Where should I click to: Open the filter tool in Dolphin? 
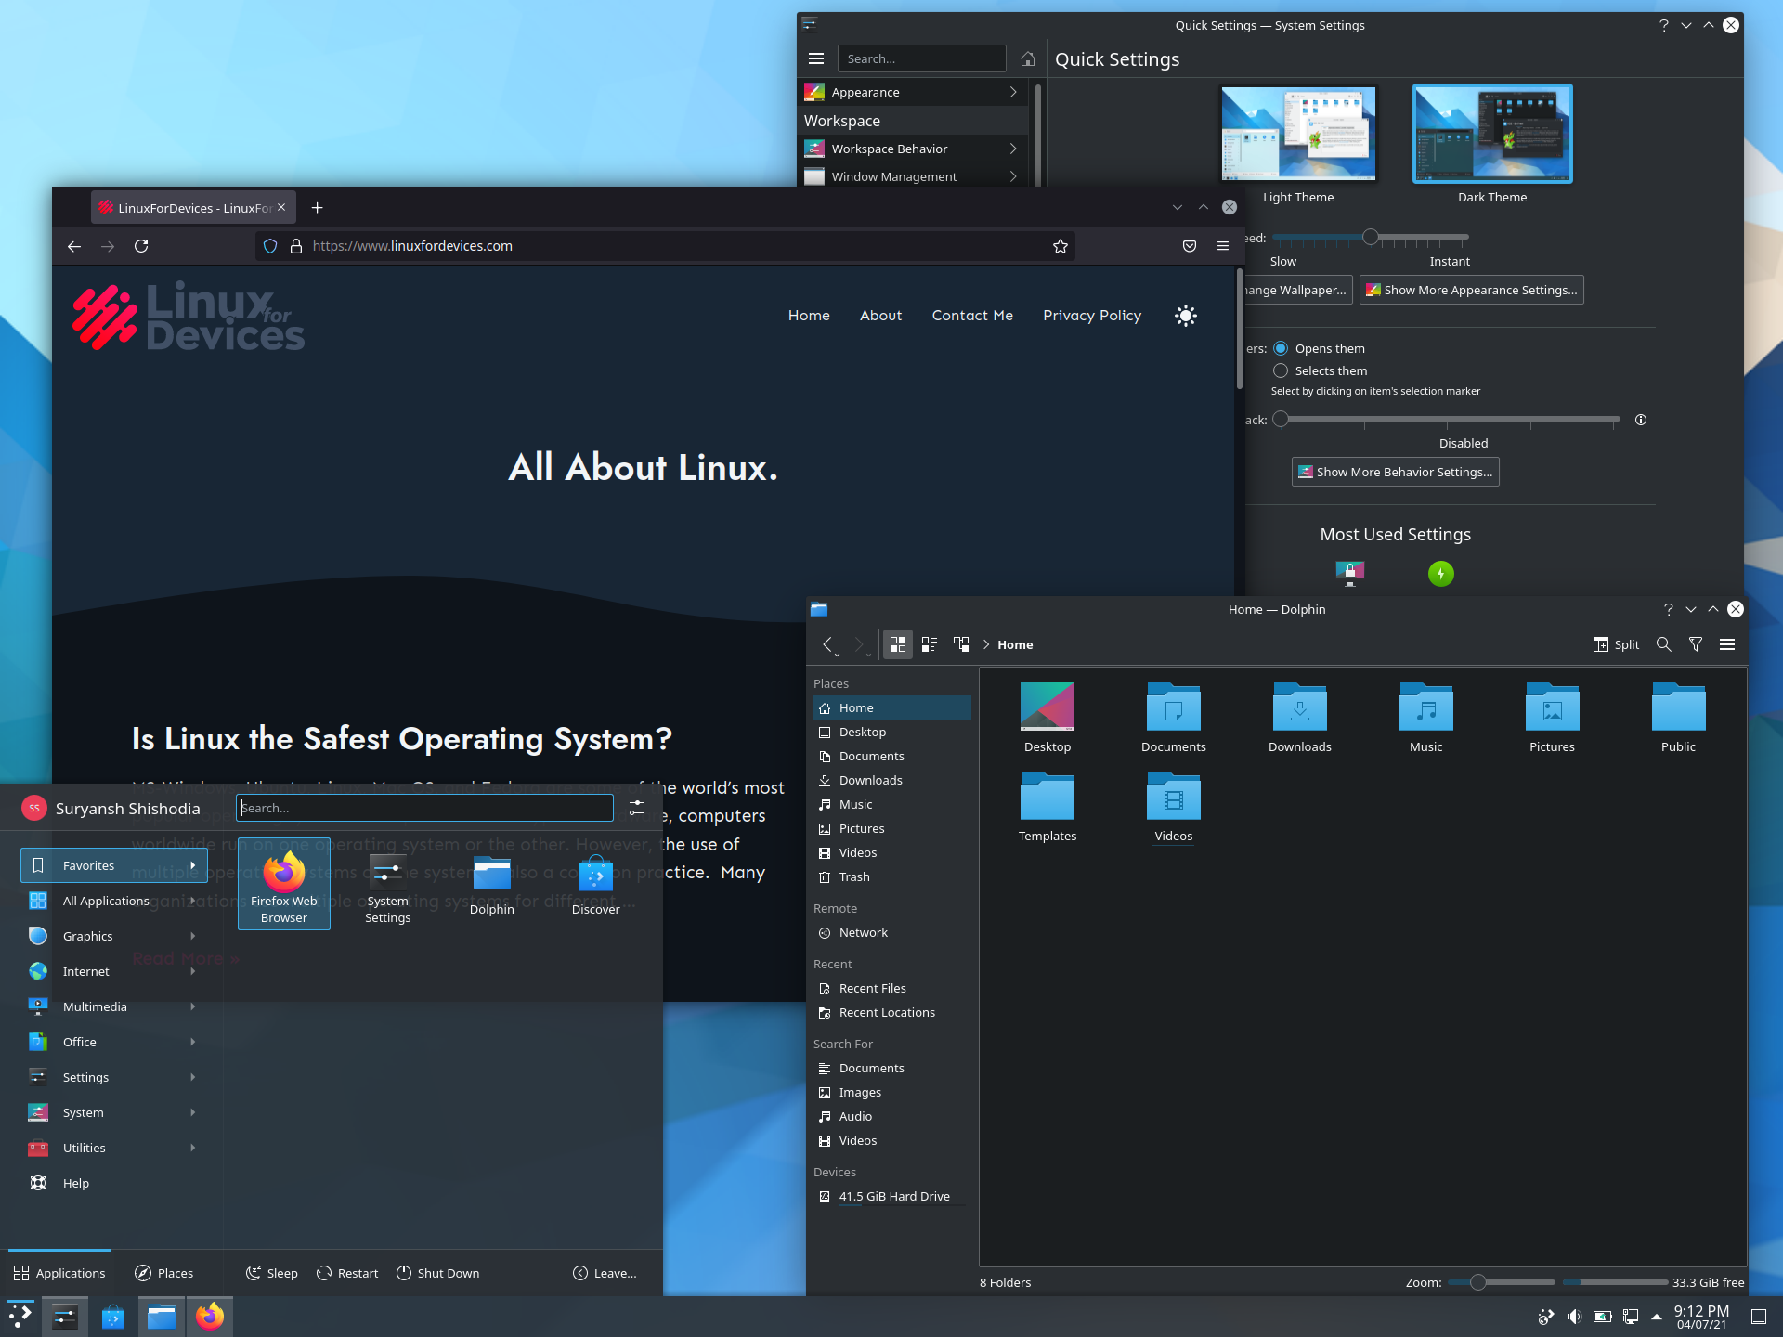(1696, 644)
